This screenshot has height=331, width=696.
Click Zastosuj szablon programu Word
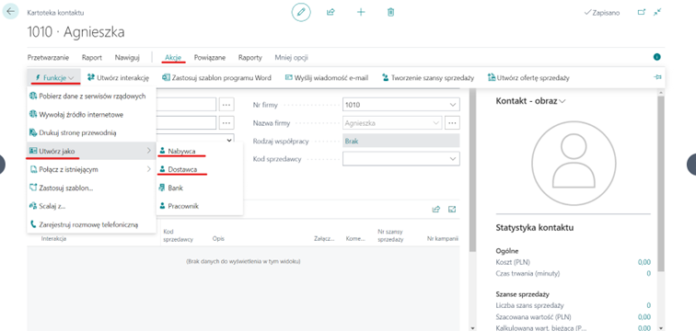point(216,77)
